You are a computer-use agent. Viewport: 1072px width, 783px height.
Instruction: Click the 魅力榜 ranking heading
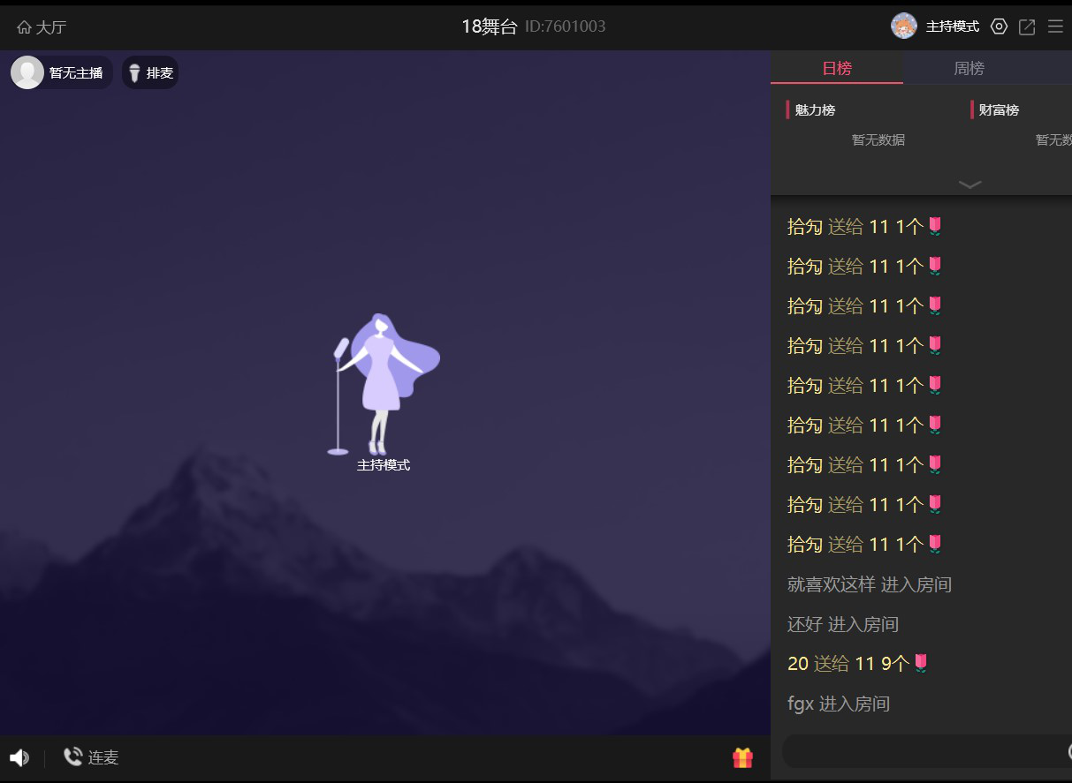pos(815,110)
